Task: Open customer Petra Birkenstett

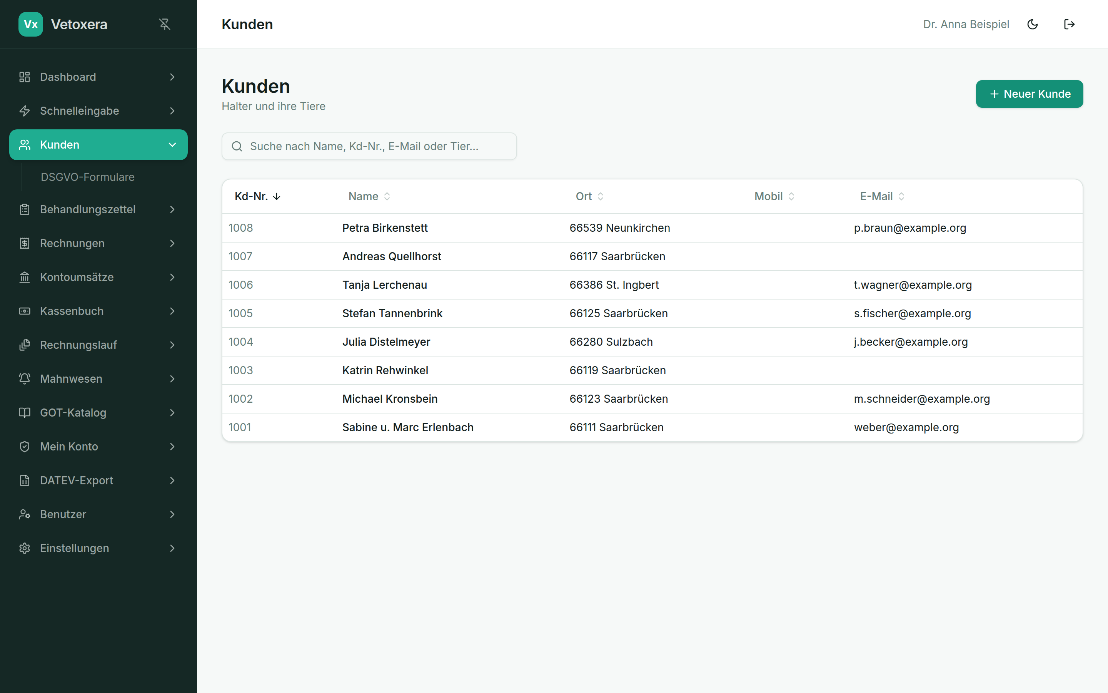Action: coord(385,228)
